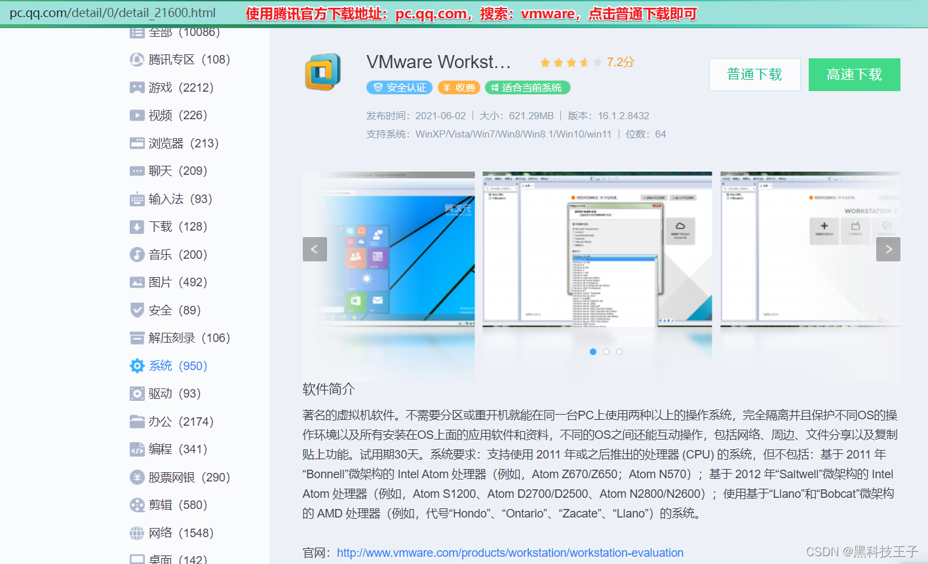Click the Programming code icon
The image size is (928, 564).
(x=137, y=449)
